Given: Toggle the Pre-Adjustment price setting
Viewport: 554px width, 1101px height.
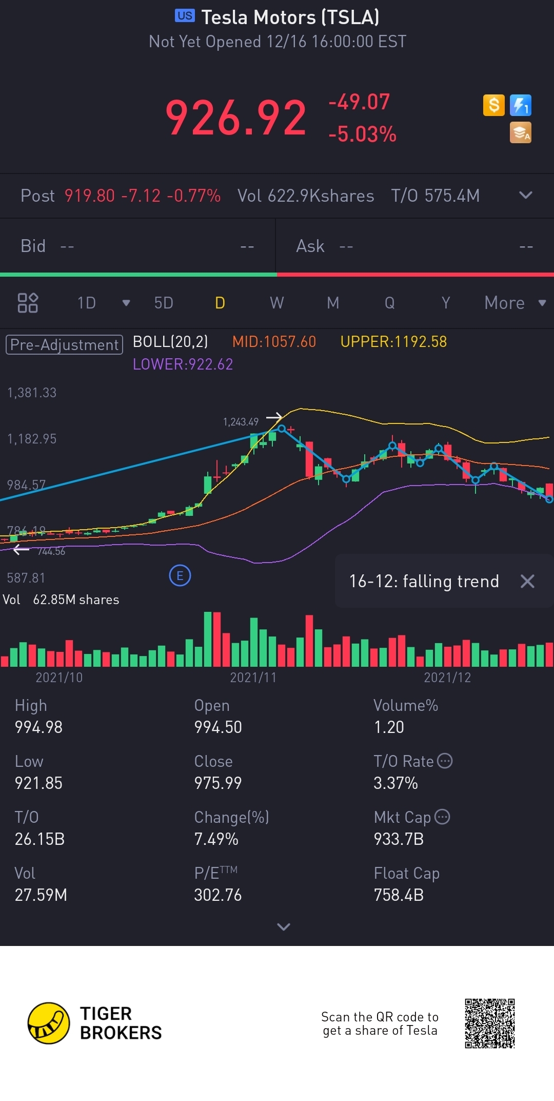Looking at the screenshot, I should coord(64,344).
